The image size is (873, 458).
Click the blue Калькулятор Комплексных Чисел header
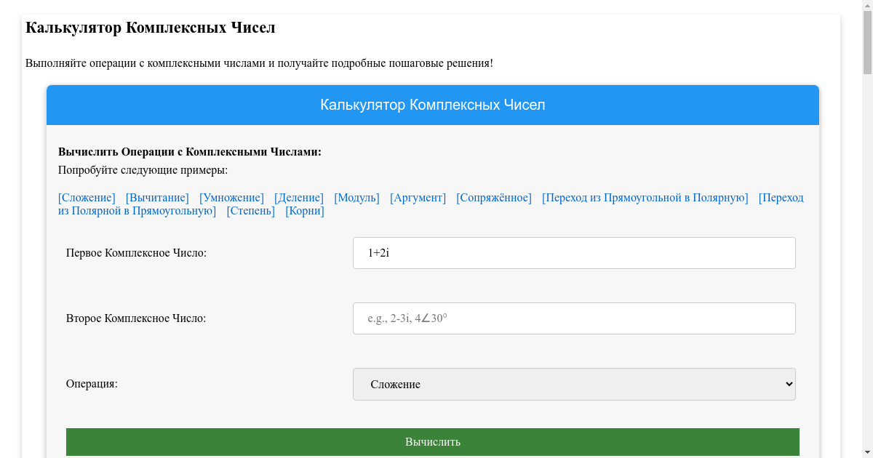[x=433, y=105]
